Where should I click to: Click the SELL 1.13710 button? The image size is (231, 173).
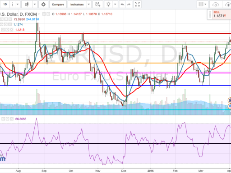[222, 14]
